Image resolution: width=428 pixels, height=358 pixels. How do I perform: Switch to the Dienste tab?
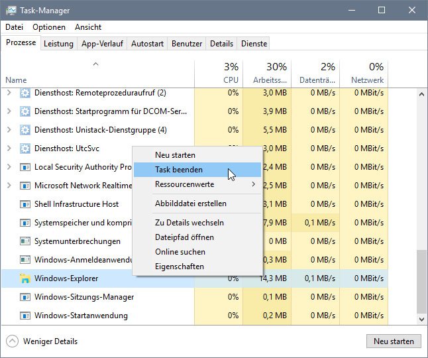254,44
